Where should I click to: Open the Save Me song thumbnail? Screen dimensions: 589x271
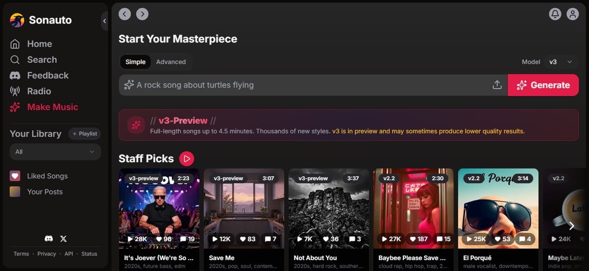pyautogui.click(x=244, y=209)
